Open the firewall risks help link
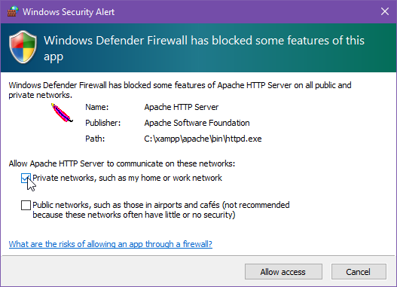The height and width of the screenshot is (287, 397). tap(111, 244)
